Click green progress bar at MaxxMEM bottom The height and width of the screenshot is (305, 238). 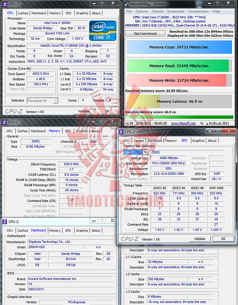[179, 117]
